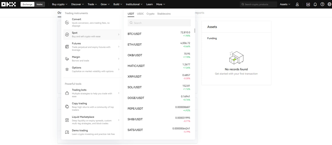Open the help question-mark icon
This screenshot has width=332, height=145.
[322, 4]
